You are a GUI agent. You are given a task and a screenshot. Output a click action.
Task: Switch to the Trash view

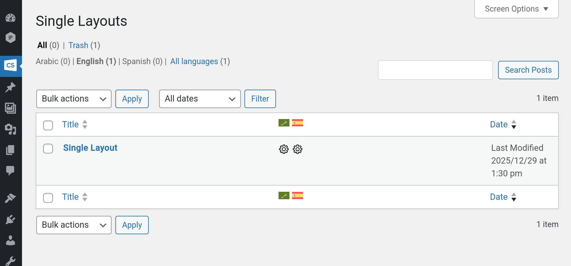78,45
